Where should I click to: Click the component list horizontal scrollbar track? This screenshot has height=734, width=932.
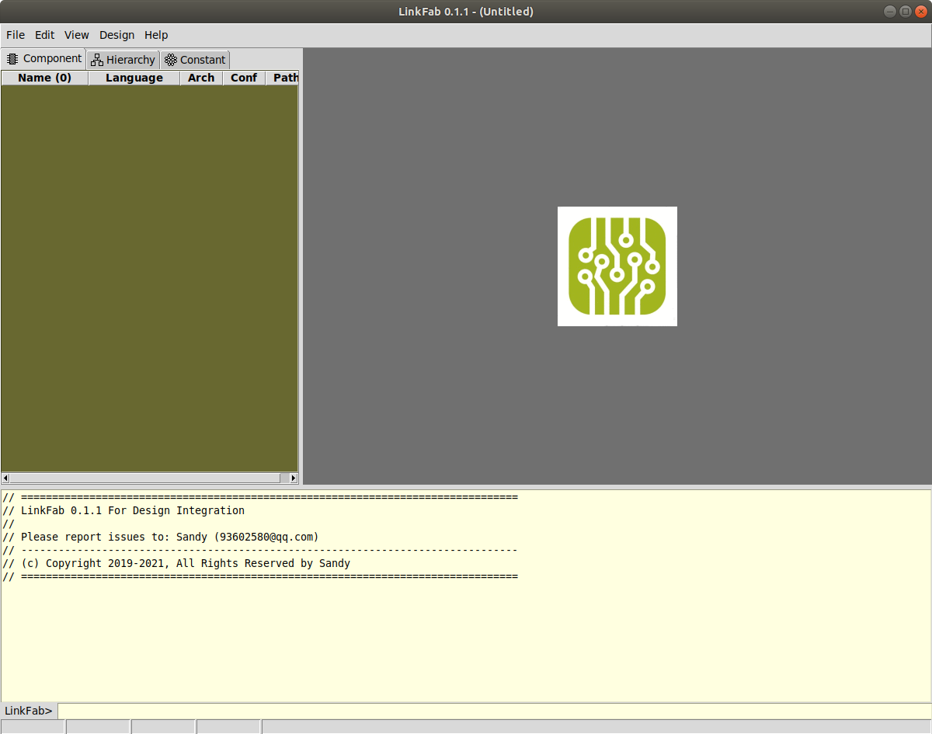click(149, 478)
